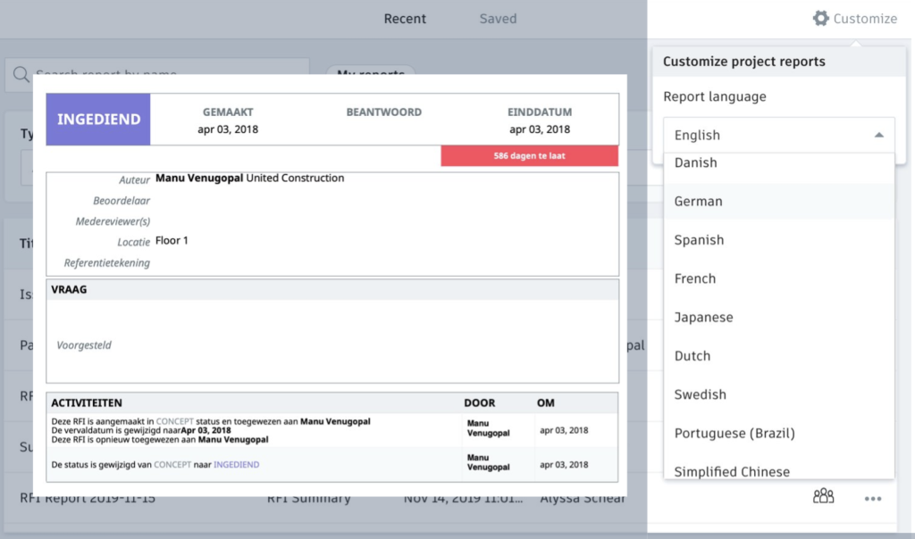Screen dimensions: 915x539
Task: Select German from language list
Action: 699,202
